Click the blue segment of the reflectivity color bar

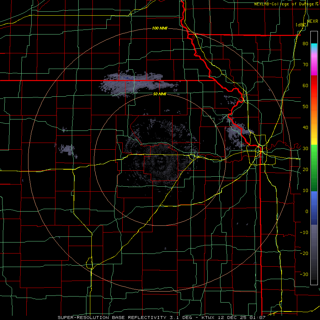tap(314, 208)
